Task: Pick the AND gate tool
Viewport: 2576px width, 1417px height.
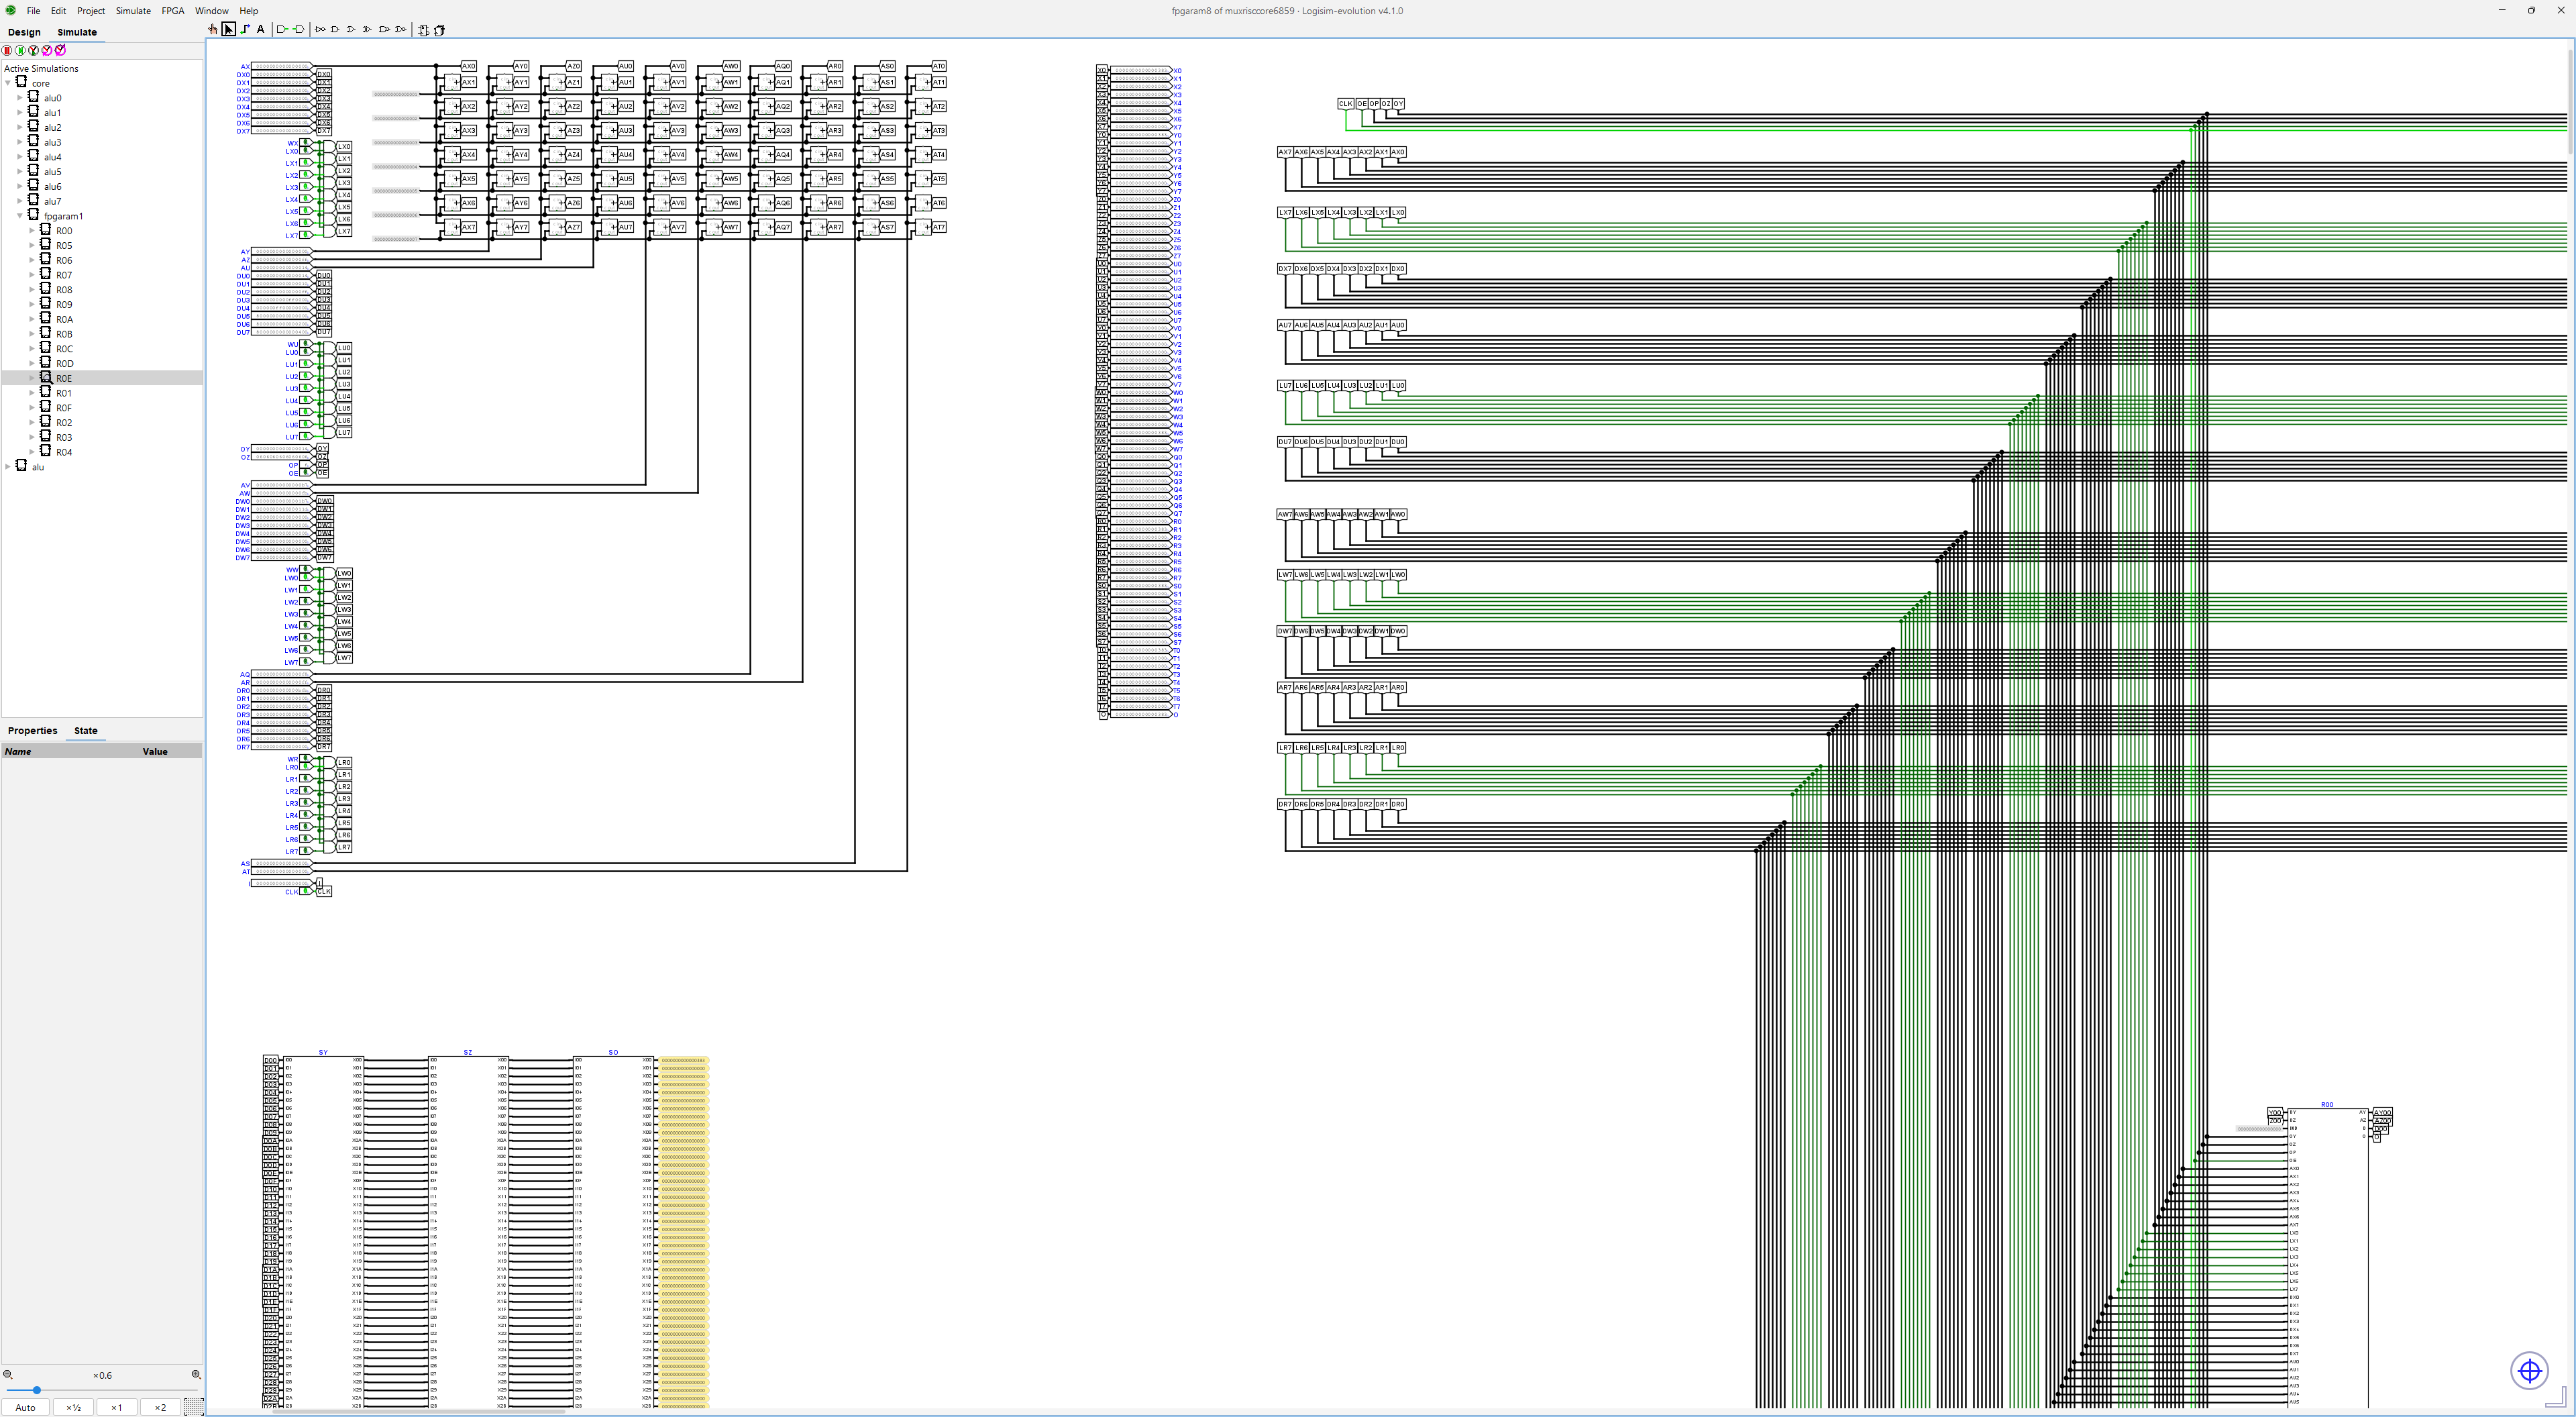Action: point(336,29)
